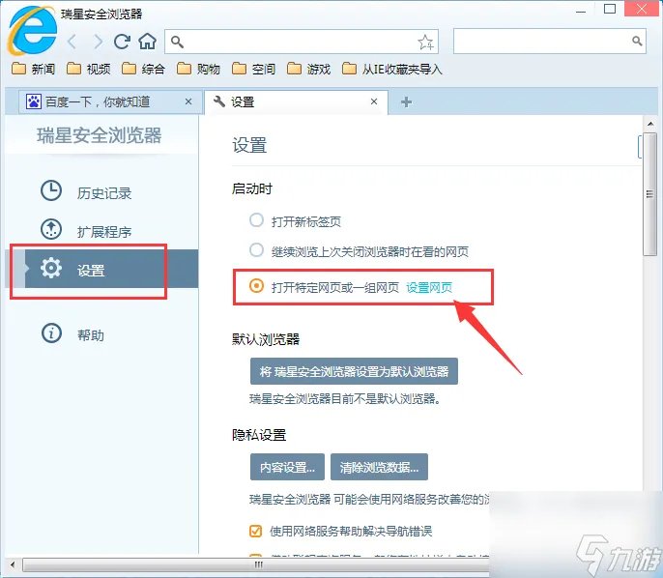Click the 设置网页 link

point(429,286)
